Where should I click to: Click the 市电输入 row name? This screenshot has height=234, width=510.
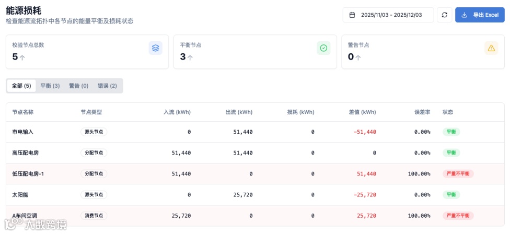(x=23, y=132)
